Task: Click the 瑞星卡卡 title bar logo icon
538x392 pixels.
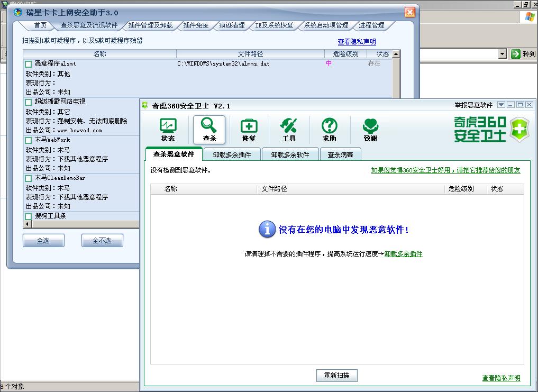Action: (17, 13)
